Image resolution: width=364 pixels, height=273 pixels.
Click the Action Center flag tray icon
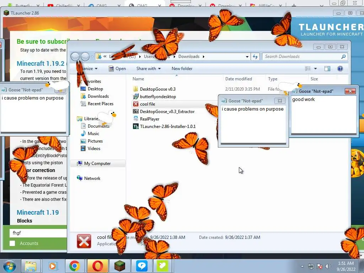[320, 266]
